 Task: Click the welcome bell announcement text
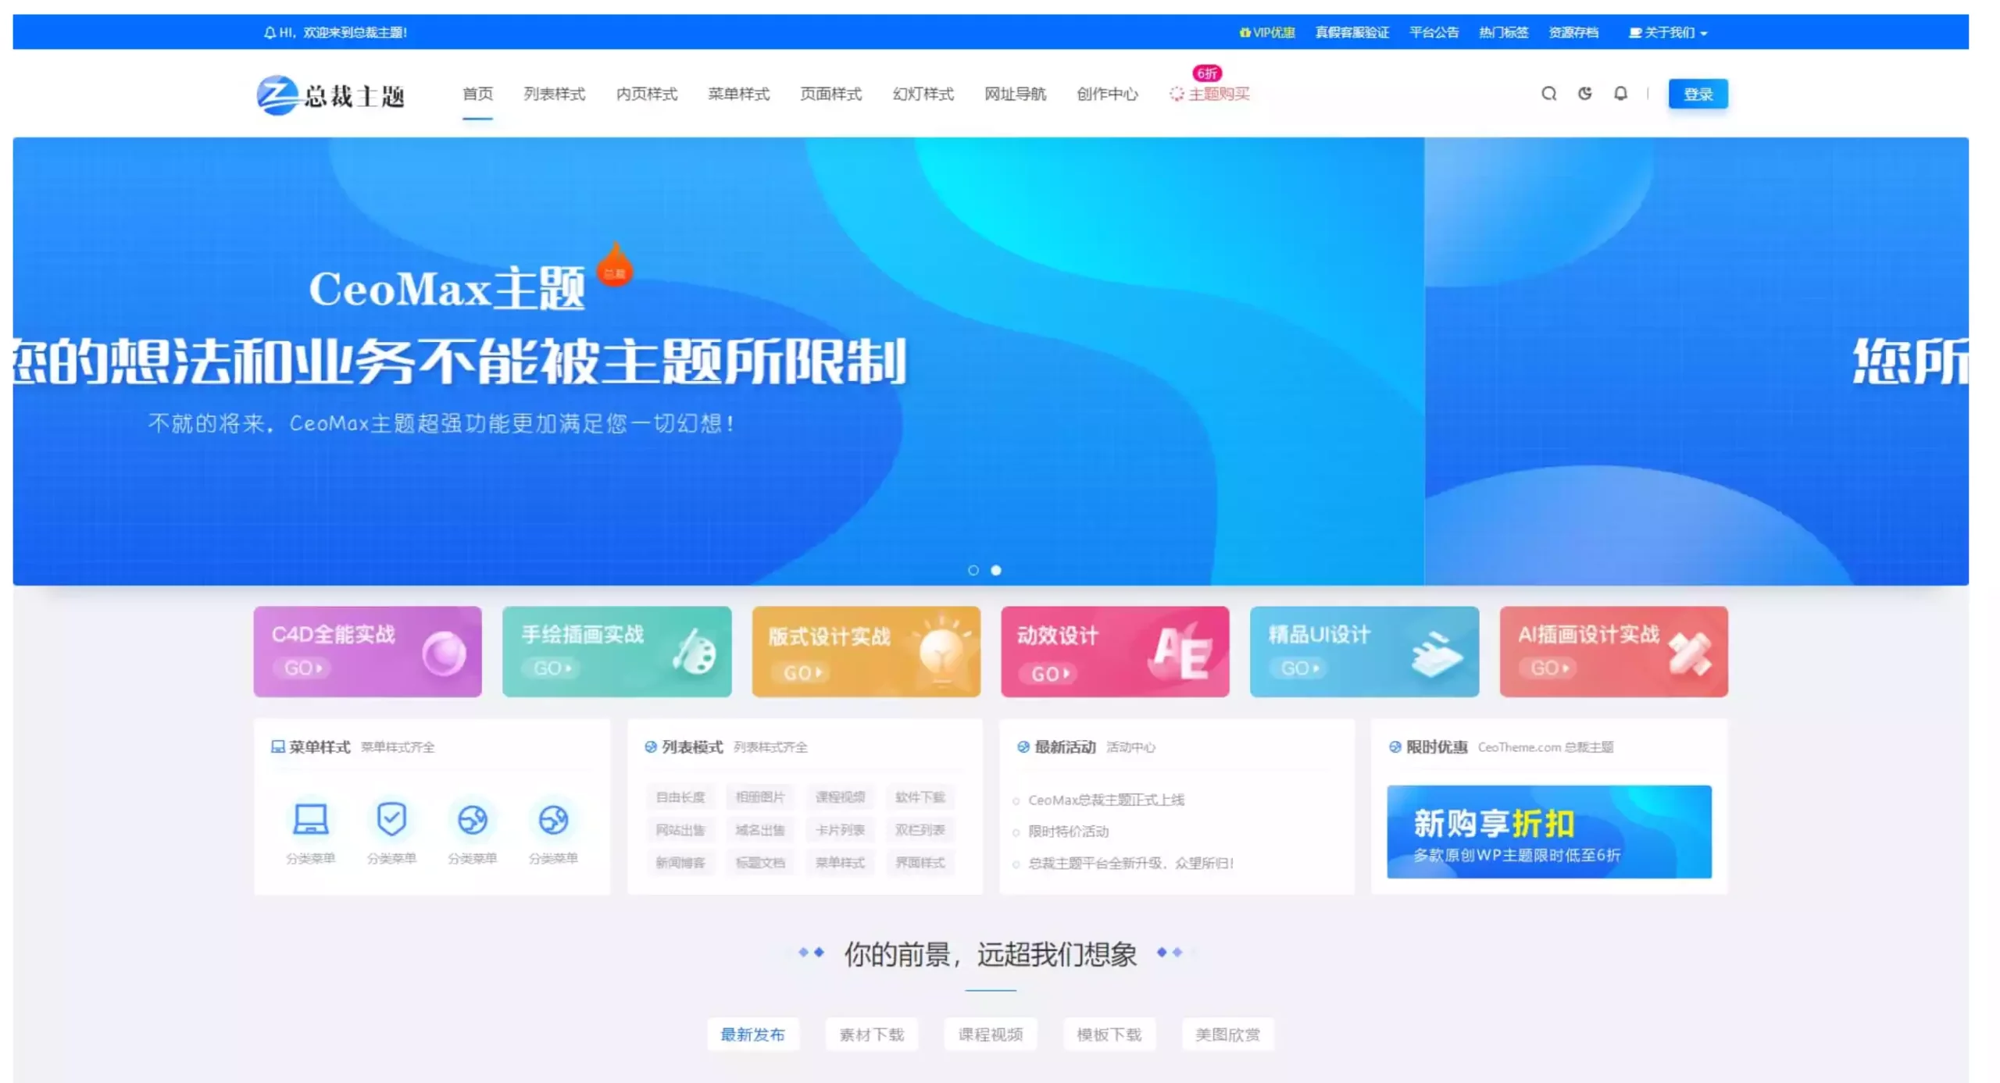[x=335, y=32]
